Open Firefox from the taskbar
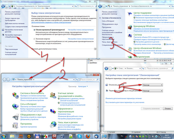Viewport: 174px width, 139px height. (88, 136)
